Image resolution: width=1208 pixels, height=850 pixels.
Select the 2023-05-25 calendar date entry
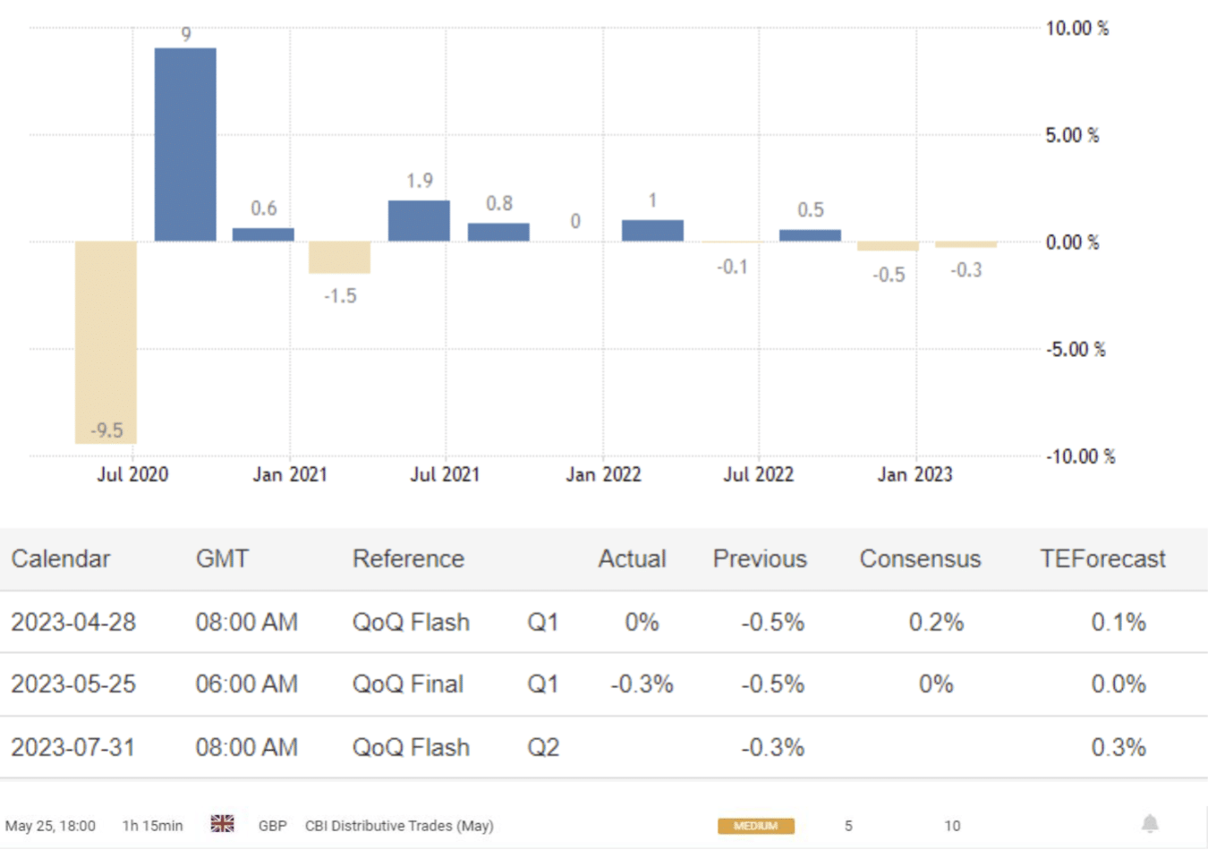(73, 684)
